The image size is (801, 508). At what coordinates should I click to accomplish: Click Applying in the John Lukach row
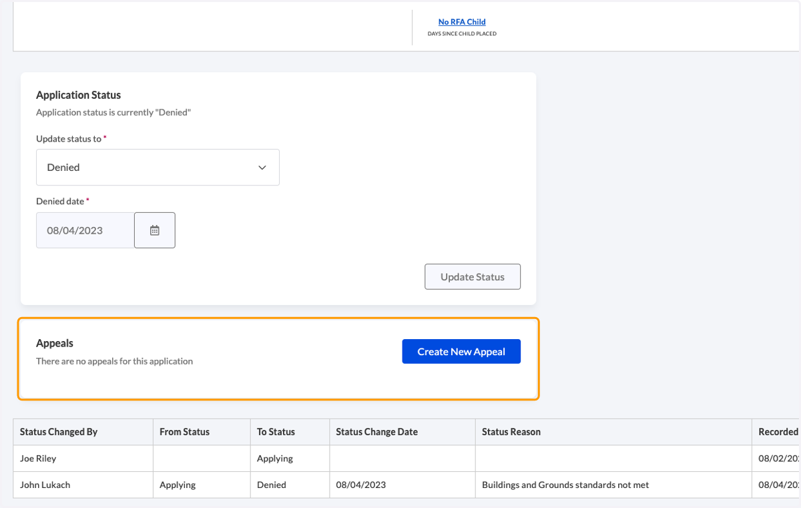coord(201,485)
